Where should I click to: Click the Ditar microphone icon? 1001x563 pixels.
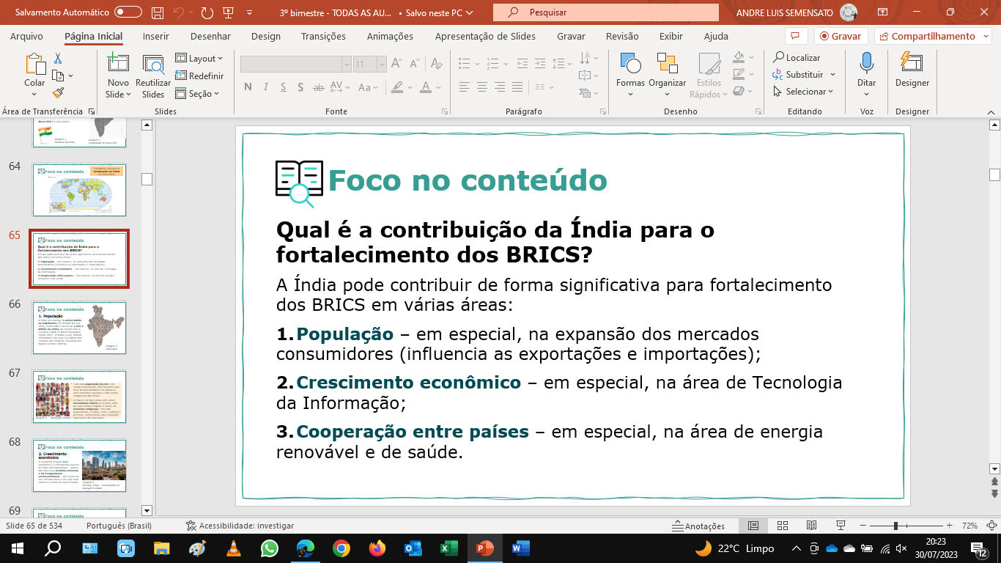coord(867,64)
